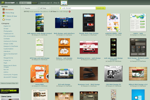The width and height of the screenshot is (150, 100).
Task: Click the circle icon beside Deviant Login
Action: click(x=51, y=3)
